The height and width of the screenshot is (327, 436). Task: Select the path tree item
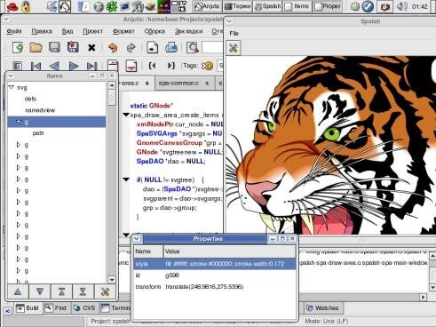click(x=38, y=133)
